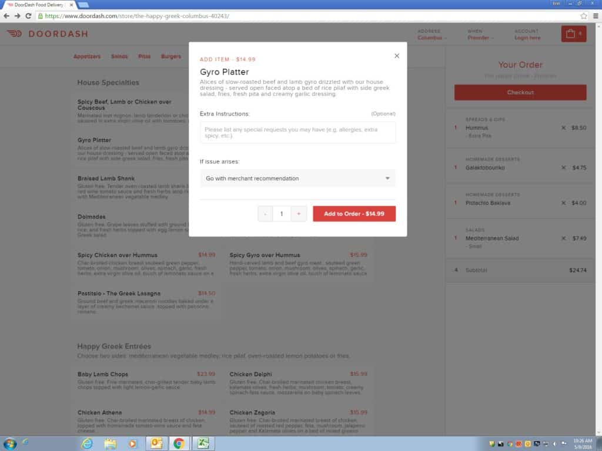Jump to the Appetizers menu section

(x=87, y=56)
